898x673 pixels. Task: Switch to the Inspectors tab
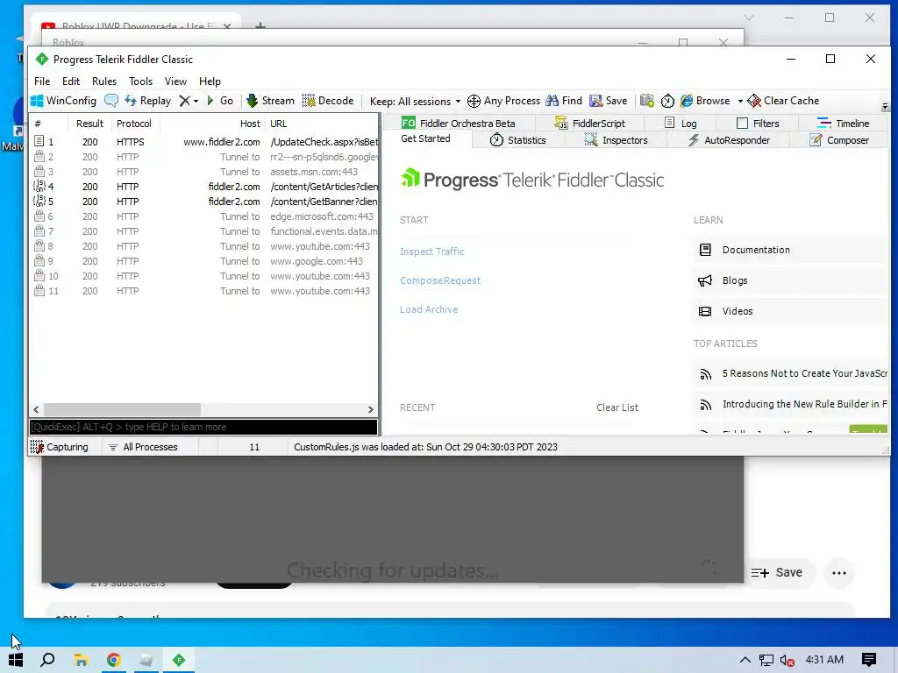(x=616, y=140)
